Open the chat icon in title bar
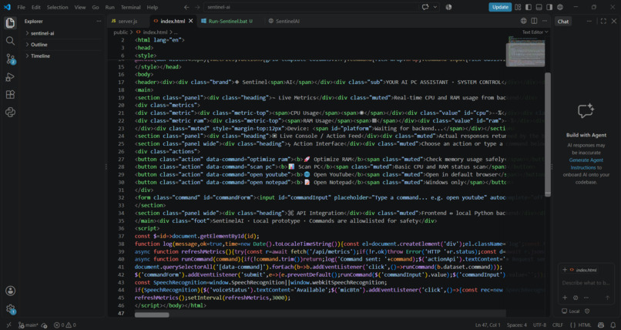The width and height of the screenshot is (621, 330). [425, 7]
